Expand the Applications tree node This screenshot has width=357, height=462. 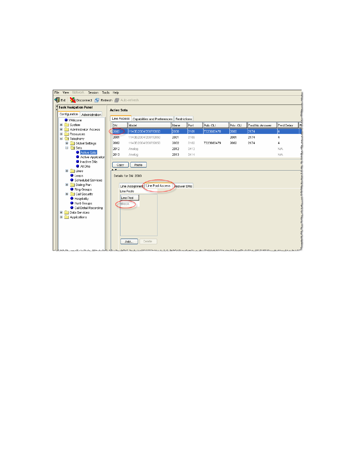click(x=61, y=217)
